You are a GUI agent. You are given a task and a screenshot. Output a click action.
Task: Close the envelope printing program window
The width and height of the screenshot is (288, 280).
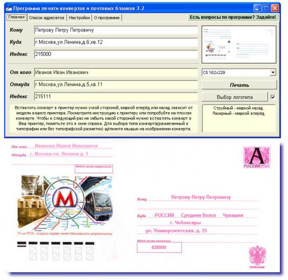[275, 8]
